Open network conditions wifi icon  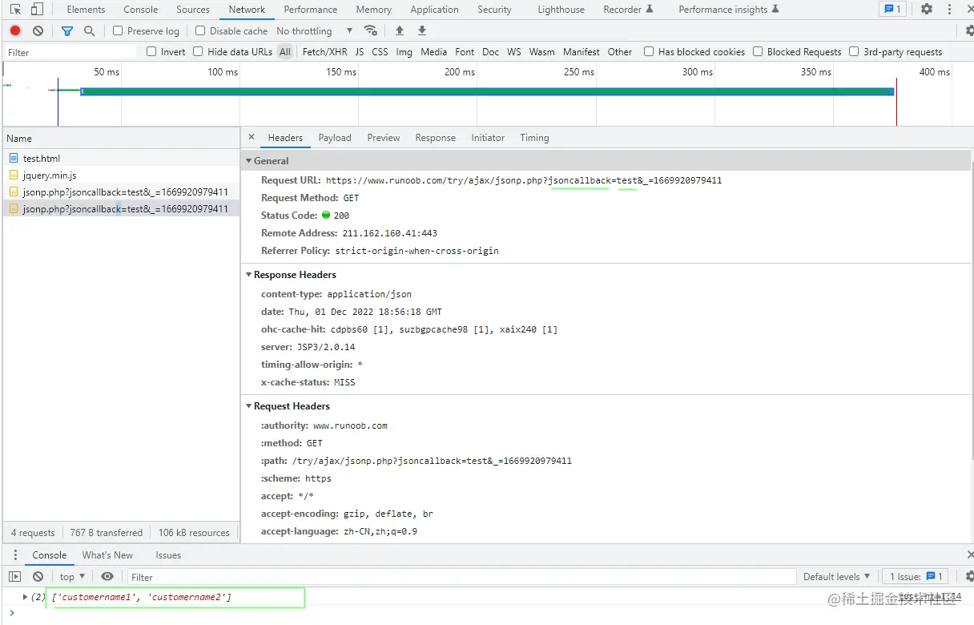(x=370, y=30)
